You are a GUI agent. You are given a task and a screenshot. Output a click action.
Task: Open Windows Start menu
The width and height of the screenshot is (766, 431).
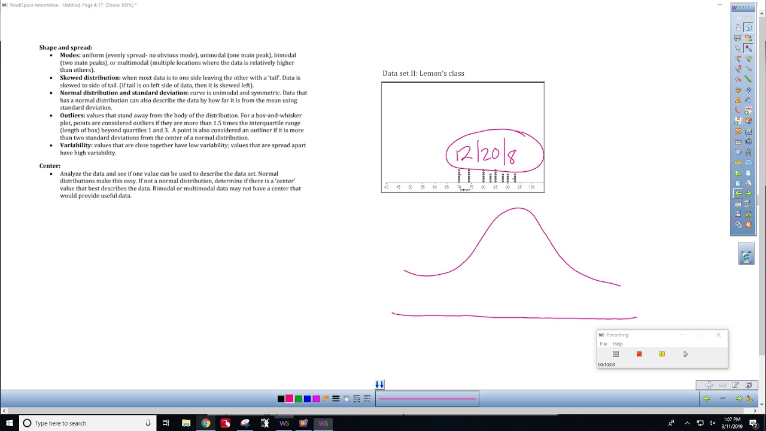(10, 423)
